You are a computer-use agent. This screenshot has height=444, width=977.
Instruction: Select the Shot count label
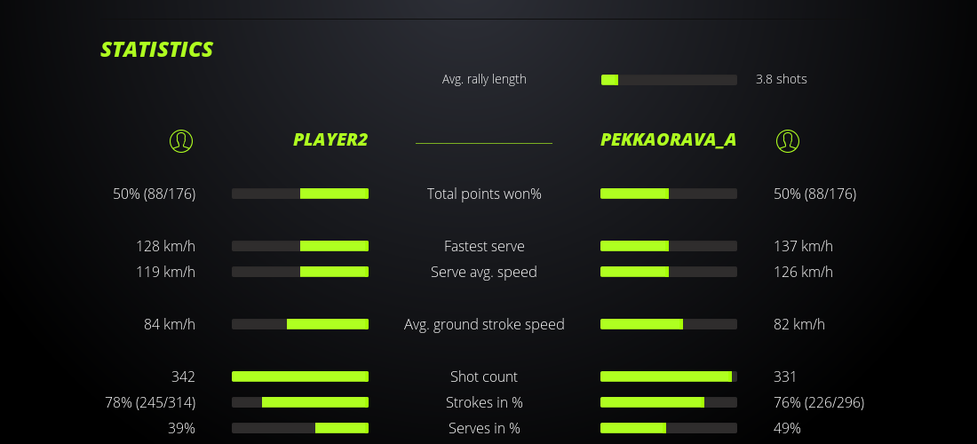[x=484, y=377]
